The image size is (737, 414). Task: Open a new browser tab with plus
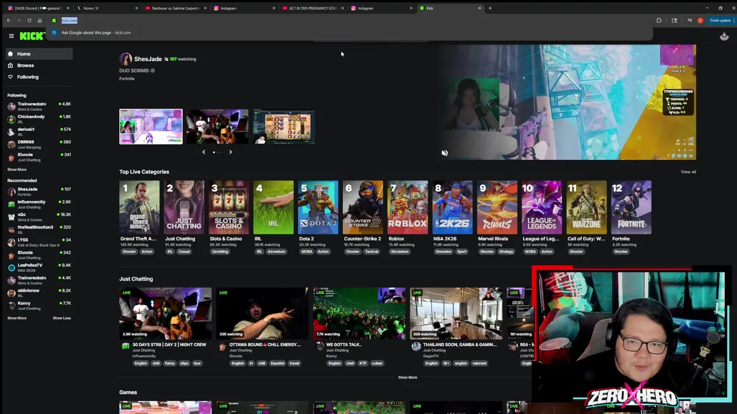click(490, 8)
